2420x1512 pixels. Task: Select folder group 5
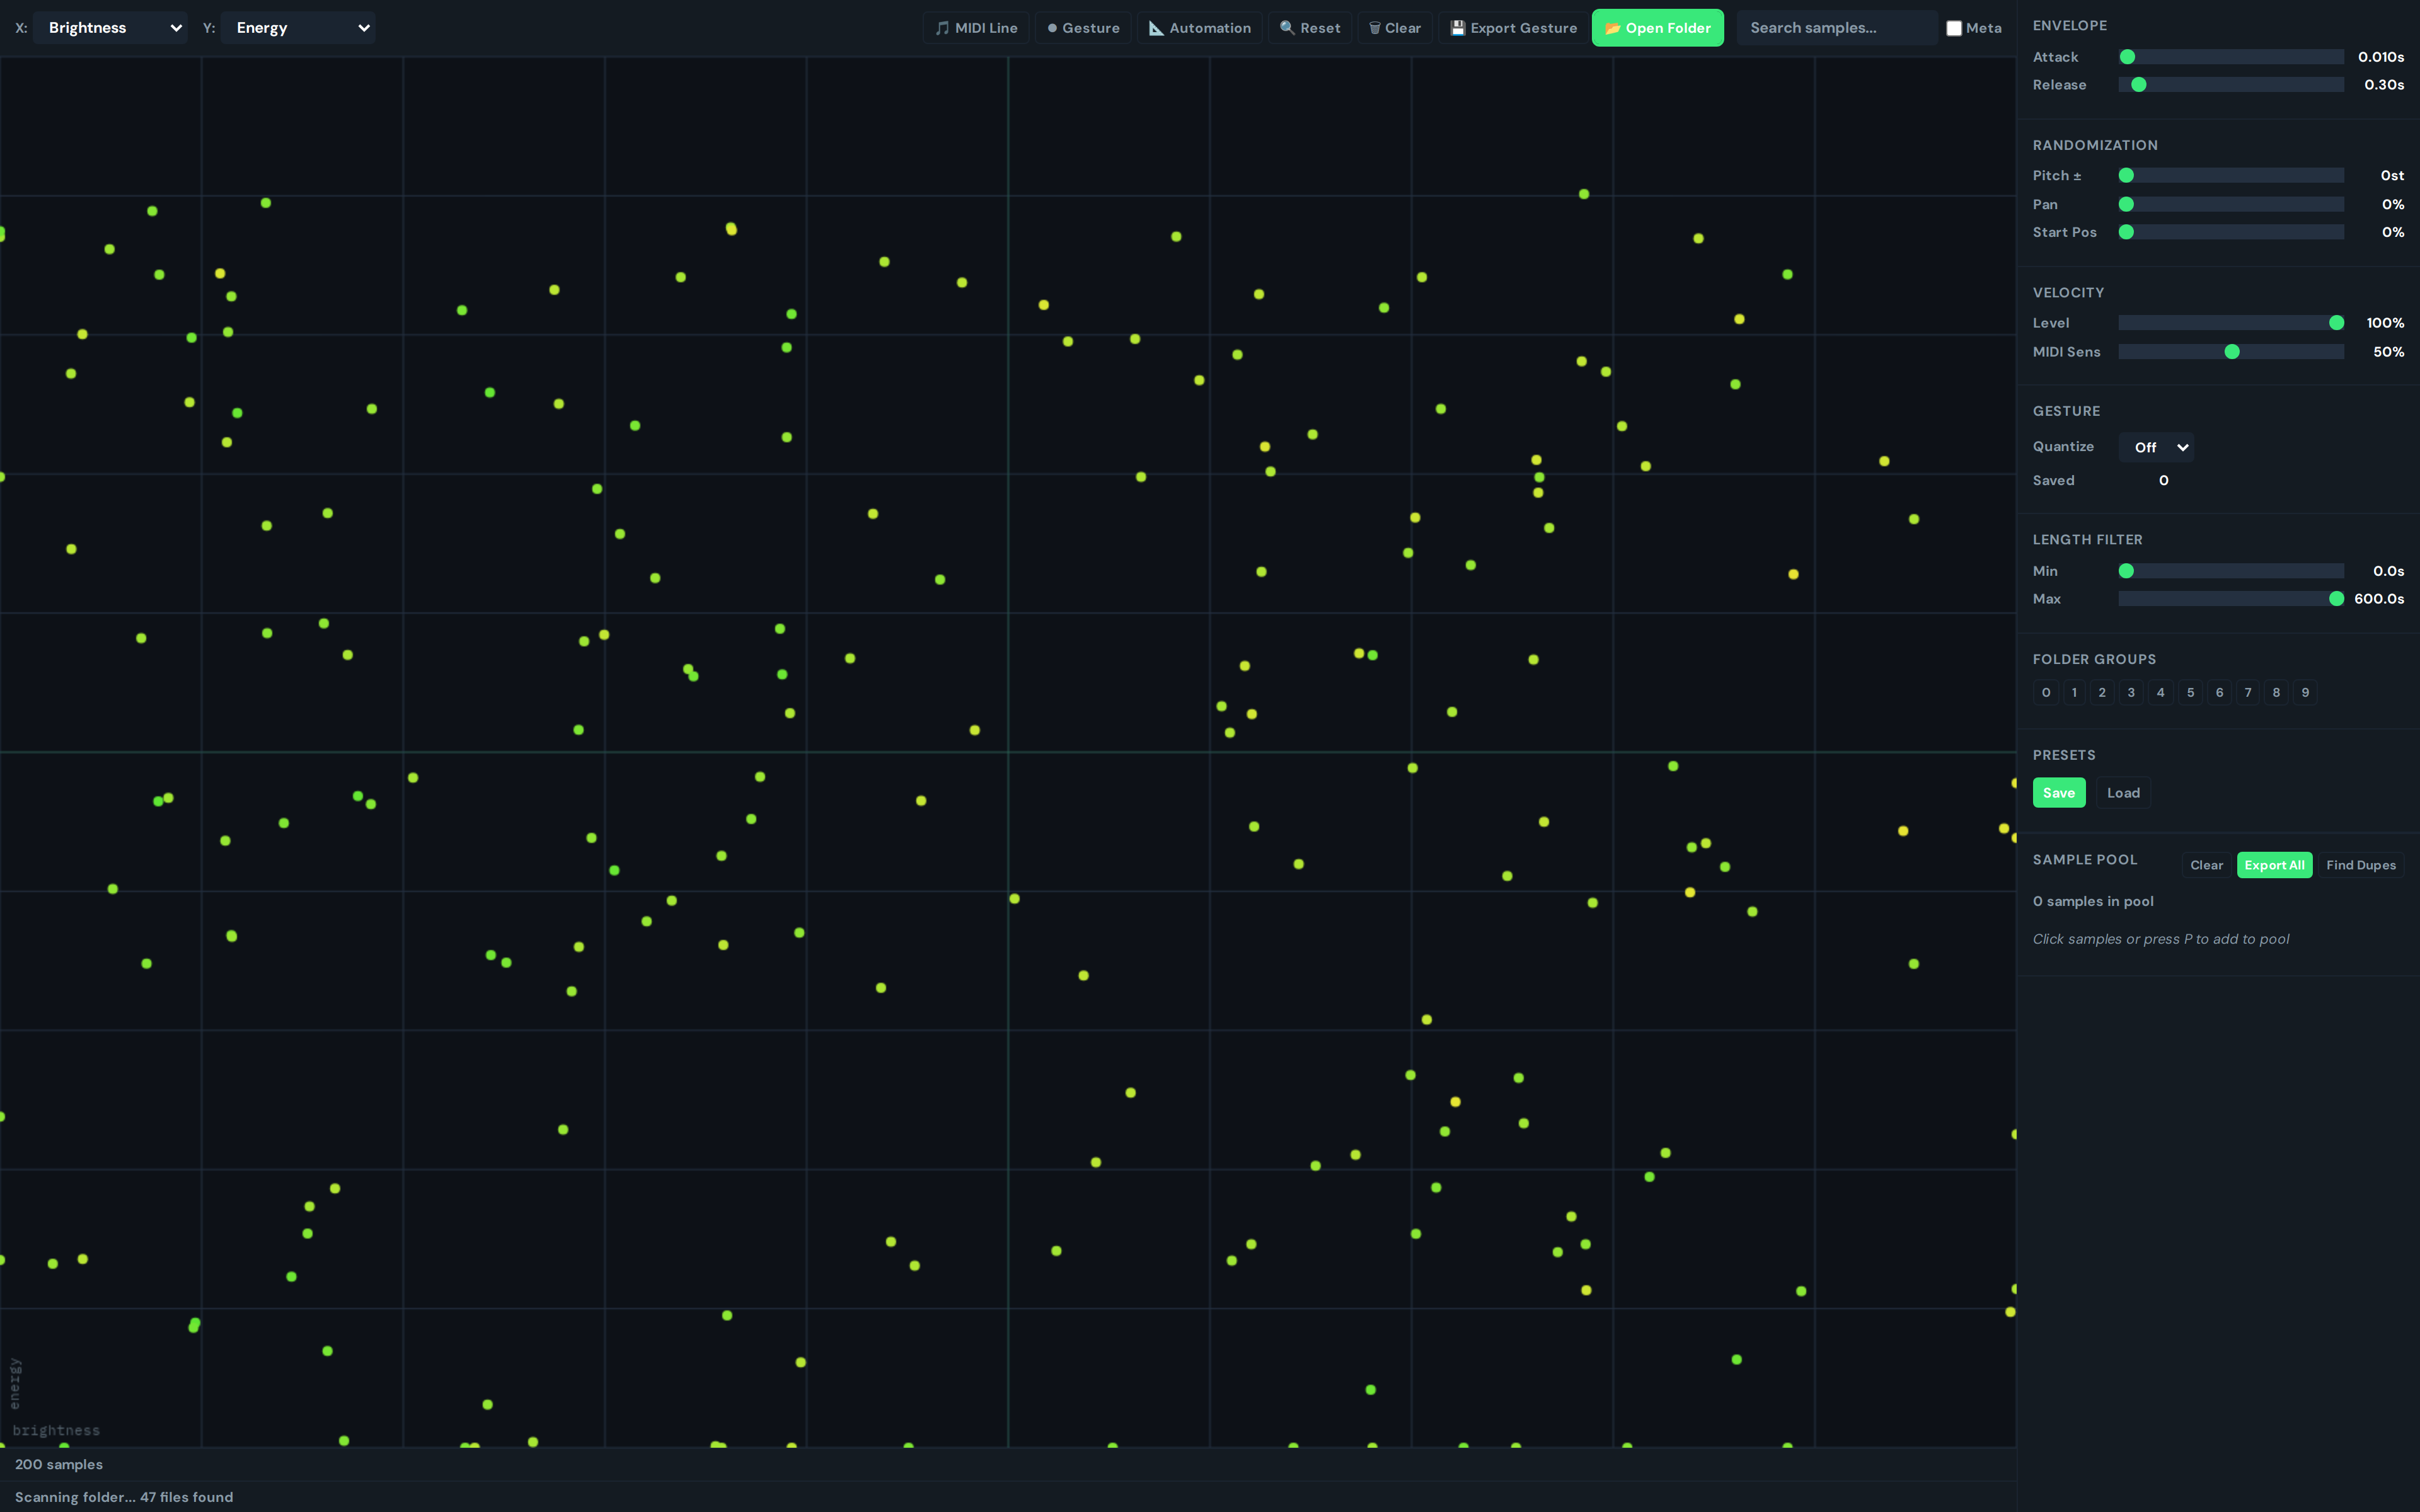(x=2190, y=692)
